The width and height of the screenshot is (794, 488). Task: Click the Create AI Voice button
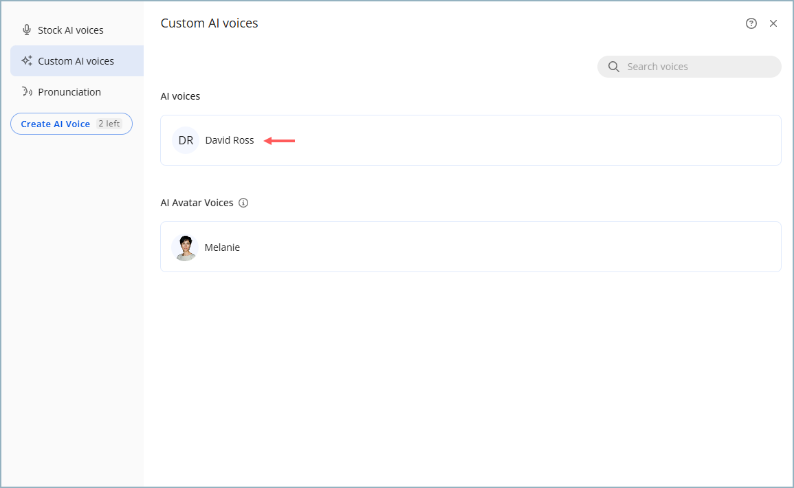click(55, 124)
